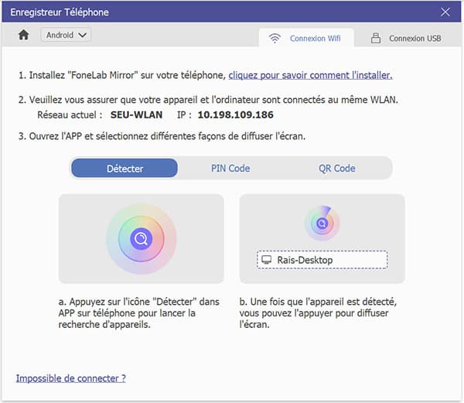Open the 'cliquez pour savoir comment l'installer' link
The height and width of the screenshot is (403, 464).
click(310, 75)
